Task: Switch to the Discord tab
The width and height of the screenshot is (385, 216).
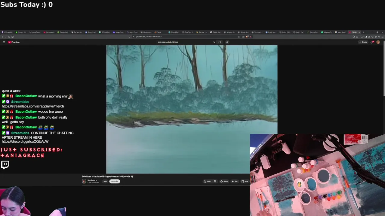Action: (x=90, y=32)
